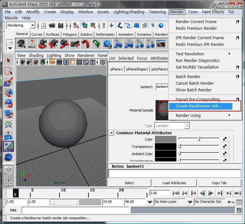
Task: Collapse the Common Material Attributes section
Action: coord(111,133)
